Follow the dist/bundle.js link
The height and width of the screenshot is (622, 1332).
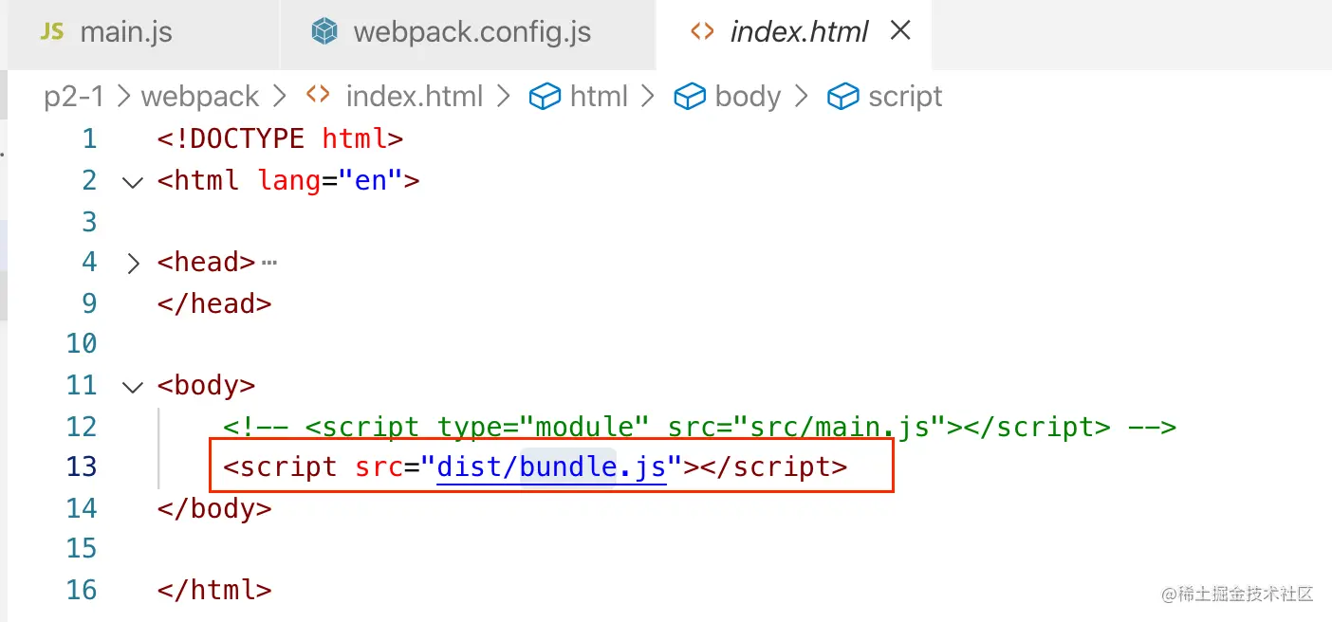pos(552,467)
